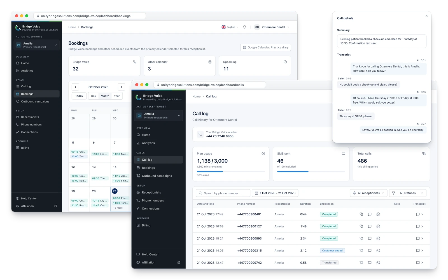Click the external link icon beside Affiliation in Call log window
Viewport: 448px width, 280px height.
179,262
